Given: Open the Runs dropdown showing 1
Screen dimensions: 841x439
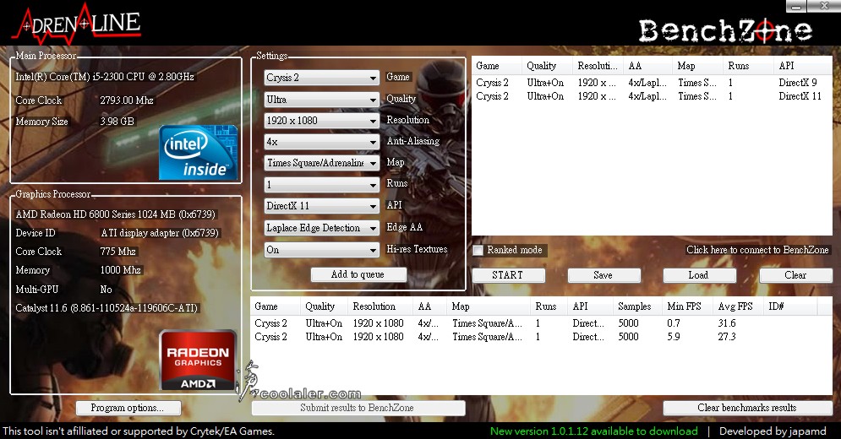Looking at the screenshot, I should click(322, 185).
